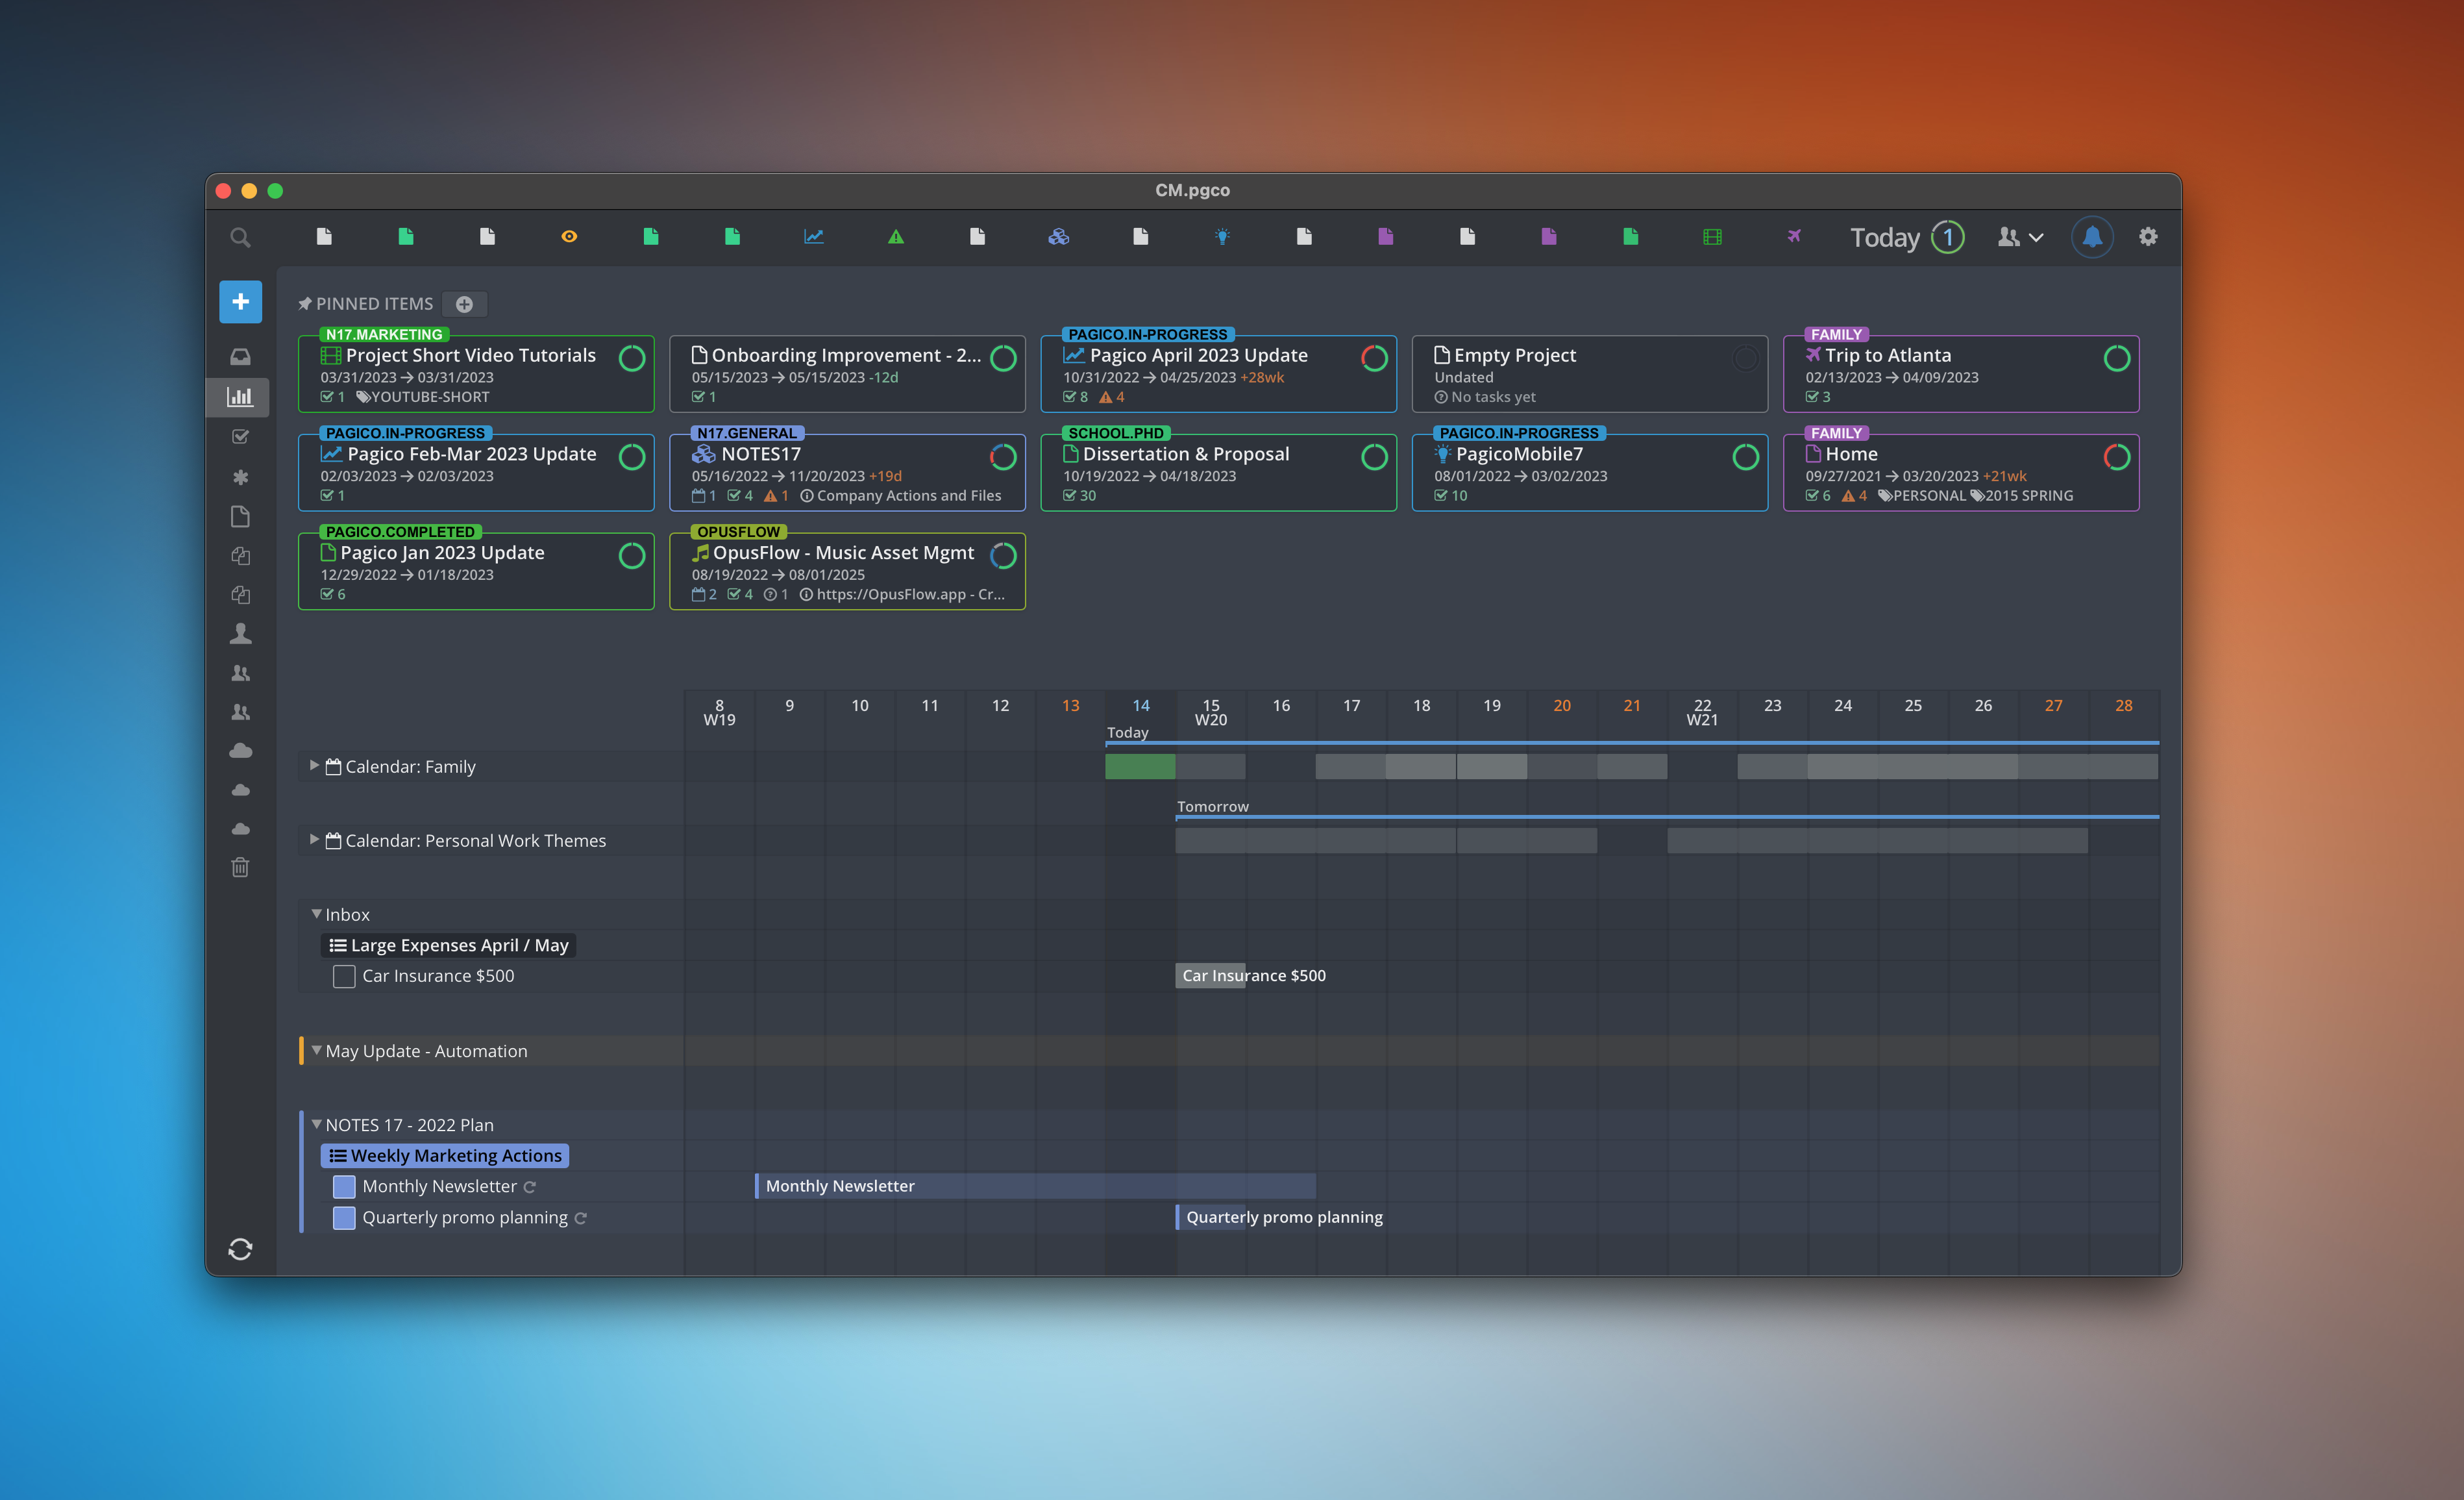Screen dimensions: 2464x1500
Task: Select day 14 in the timeline header
Action: click(x=1140, y=705)
